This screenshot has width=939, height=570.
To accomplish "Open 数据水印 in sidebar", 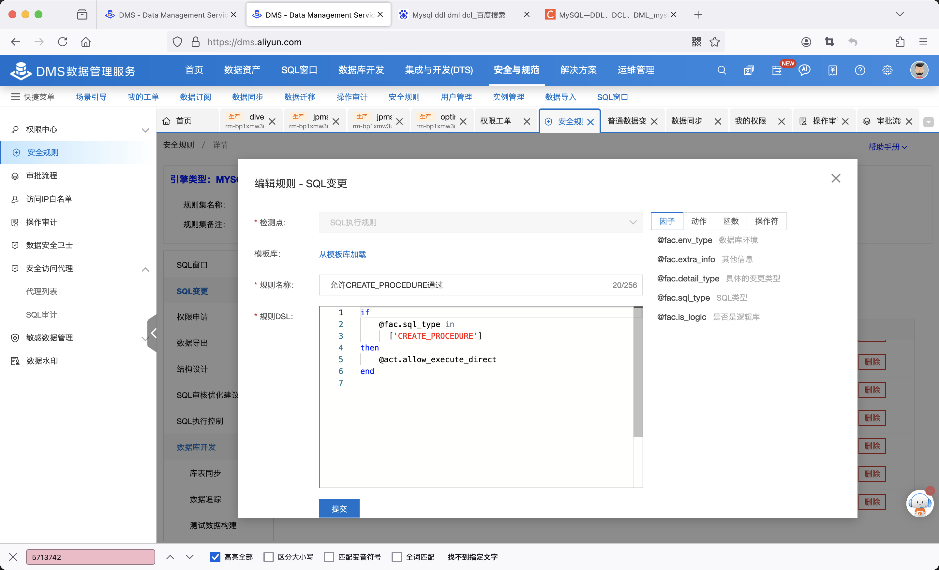I will click(42, 361).
